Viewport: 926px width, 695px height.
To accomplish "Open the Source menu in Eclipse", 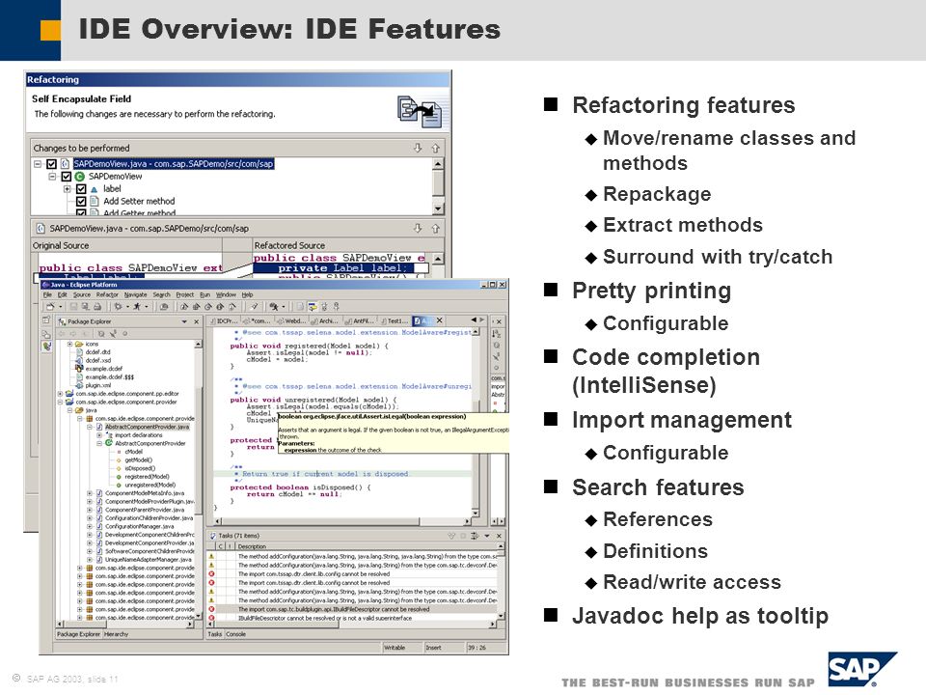I will 81,294.
